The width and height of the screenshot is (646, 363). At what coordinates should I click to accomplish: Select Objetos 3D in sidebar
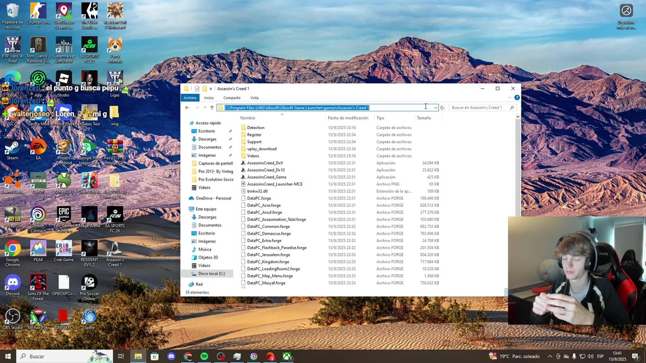coord(208,257)
